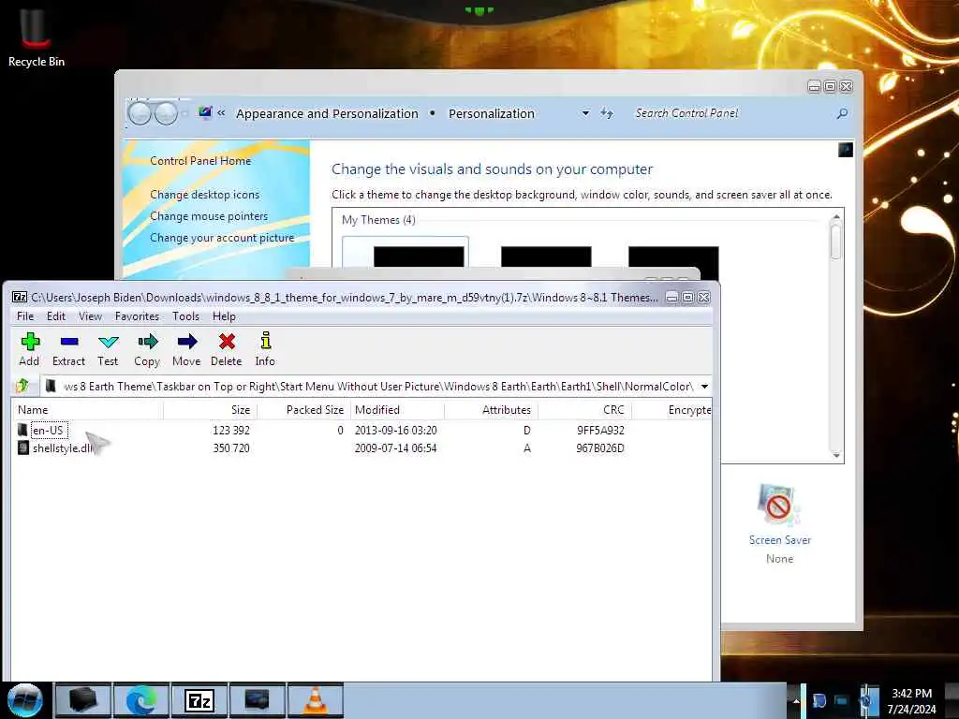Sort by Modified column header
Screen dimensions: 959x719
397,410
